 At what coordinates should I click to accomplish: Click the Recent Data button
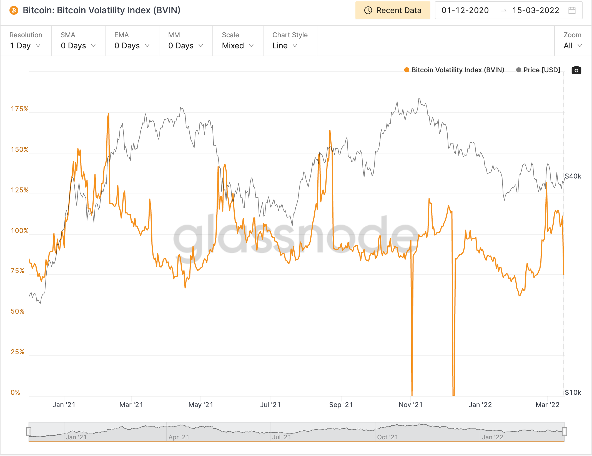click(393, 11)
